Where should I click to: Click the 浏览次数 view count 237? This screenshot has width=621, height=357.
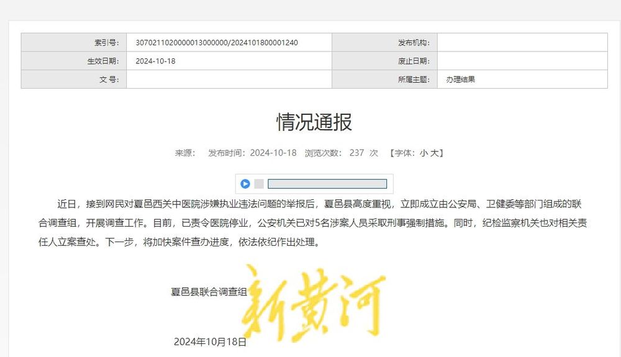point(356,153)
